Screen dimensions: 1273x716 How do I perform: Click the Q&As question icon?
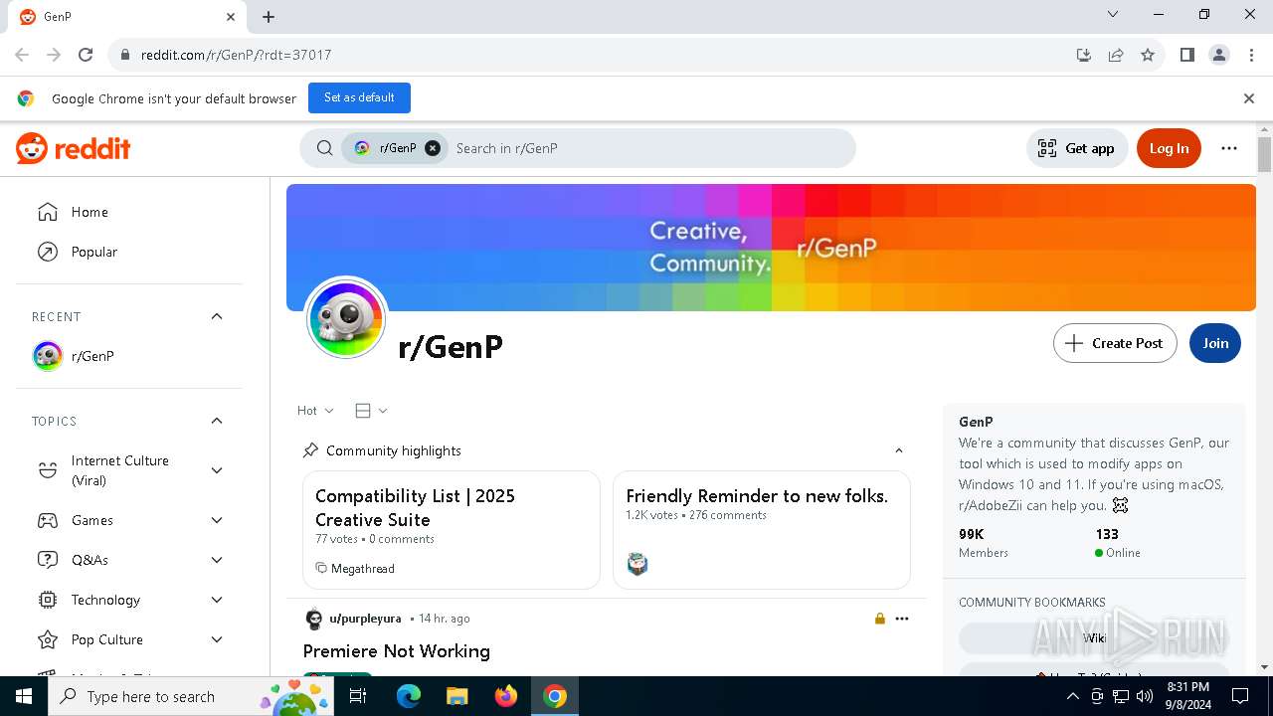[47, 560]
